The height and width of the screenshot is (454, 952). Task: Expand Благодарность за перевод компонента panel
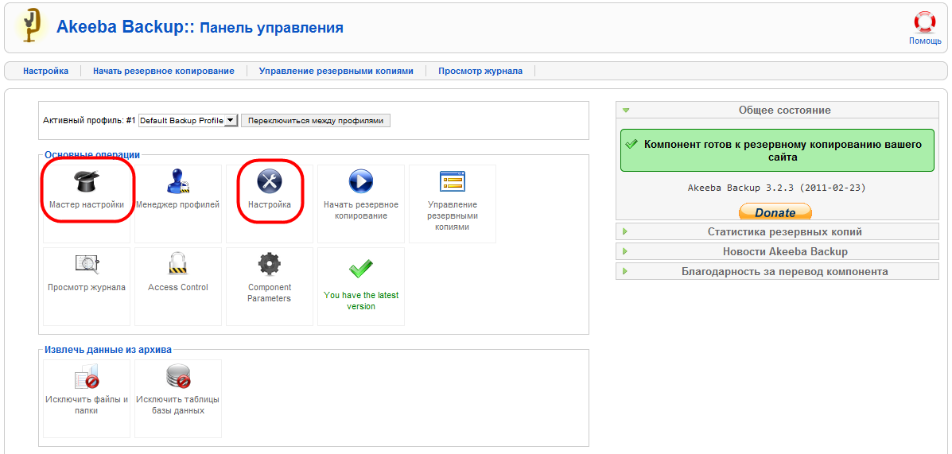point(777,271)
